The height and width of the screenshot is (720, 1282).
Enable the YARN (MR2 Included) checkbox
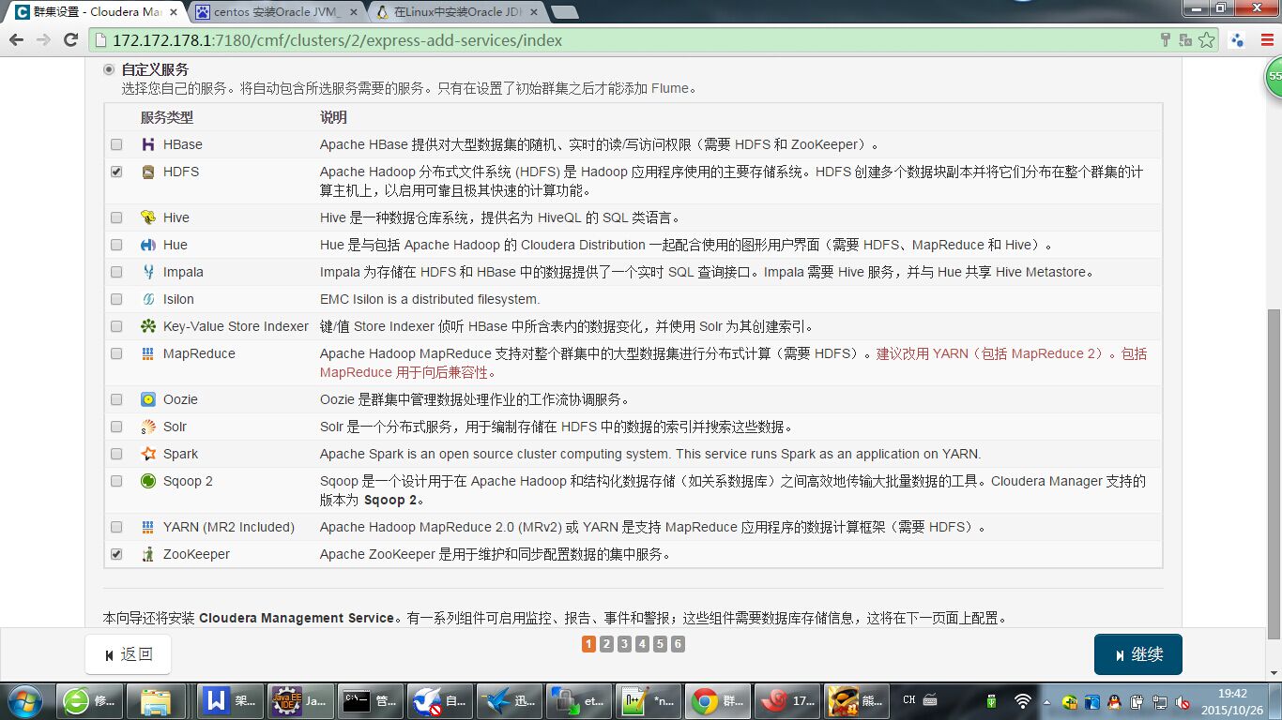(x=116, y=527)
